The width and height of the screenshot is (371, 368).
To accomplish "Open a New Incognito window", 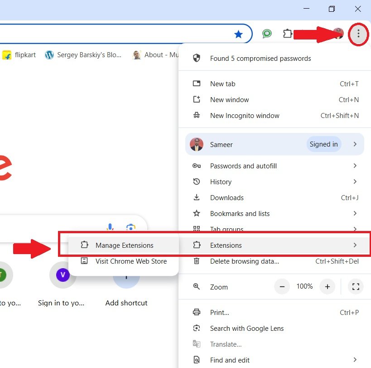I will (245, 116).
